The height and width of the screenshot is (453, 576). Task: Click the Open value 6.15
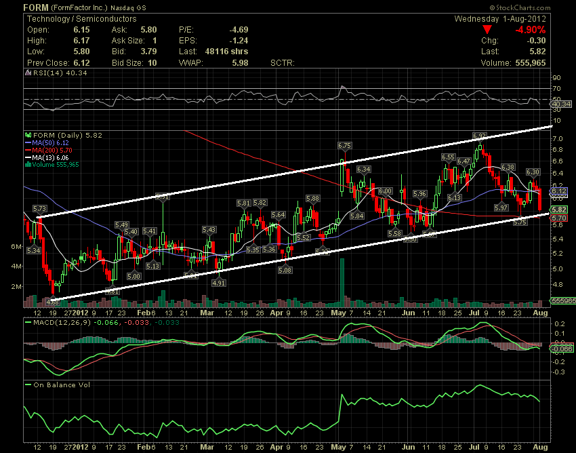pyautogui.click(x=81, y=30)
